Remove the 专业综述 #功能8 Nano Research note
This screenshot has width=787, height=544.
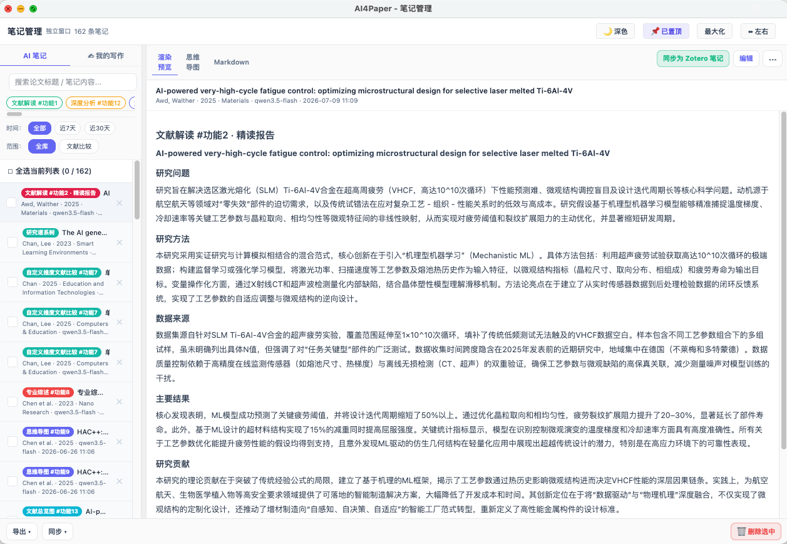click(x=120, y=402)
